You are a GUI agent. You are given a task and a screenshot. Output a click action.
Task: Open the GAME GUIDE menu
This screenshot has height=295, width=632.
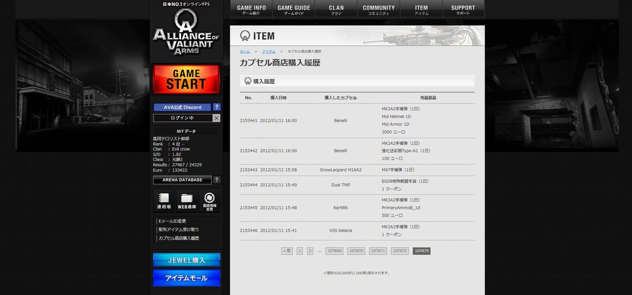coord(294,9)
